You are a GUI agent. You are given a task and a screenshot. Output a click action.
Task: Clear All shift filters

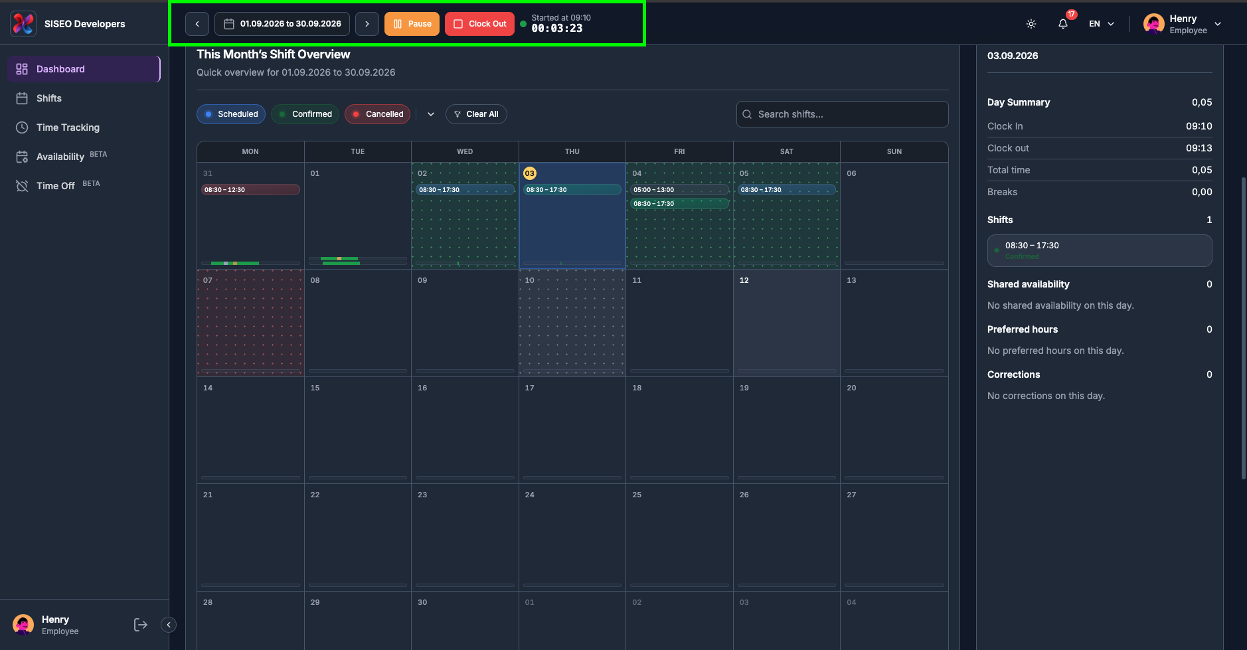pyautogui.click(x=476, y=114)
